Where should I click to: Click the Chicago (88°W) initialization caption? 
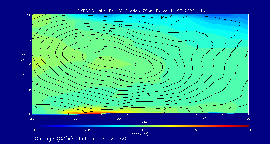[85, 139]
